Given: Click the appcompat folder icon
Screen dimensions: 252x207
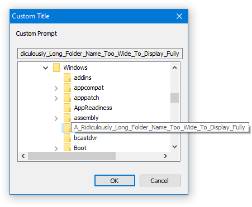Looking at the screenshot, I should (67, 88).
